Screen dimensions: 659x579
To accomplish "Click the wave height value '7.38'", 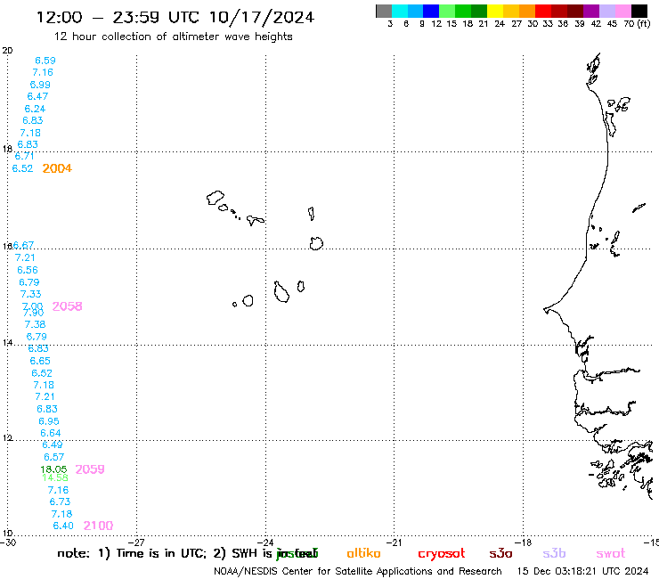I will pos(35,324).
